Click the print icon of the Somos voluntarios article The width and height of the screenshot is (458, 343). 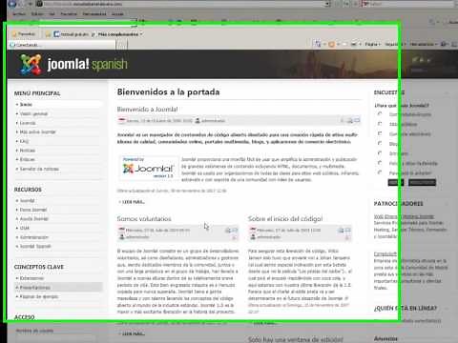pos(228,231)
